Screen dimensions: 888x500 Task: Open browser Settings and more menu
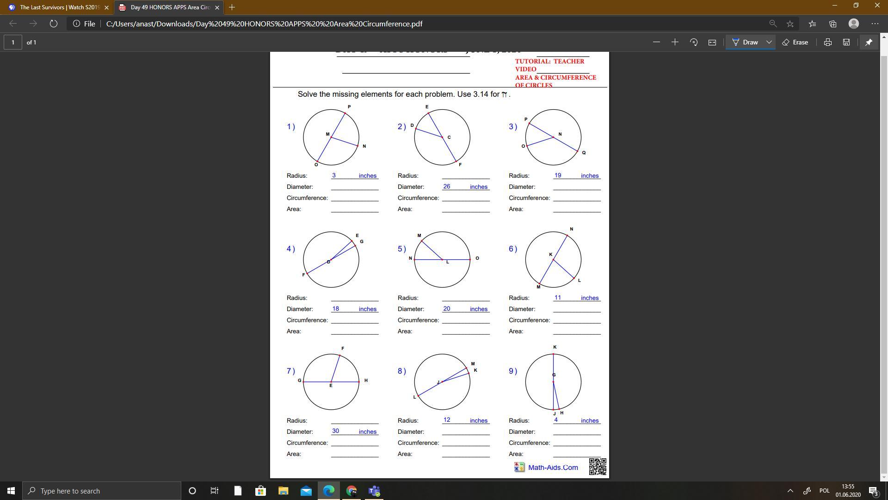pyautogui.click(x=875, y=24)
